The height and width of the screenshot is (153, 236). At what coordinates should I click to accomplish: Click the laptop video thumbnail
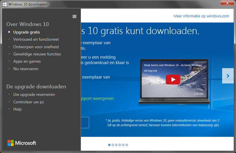(174, 81)
